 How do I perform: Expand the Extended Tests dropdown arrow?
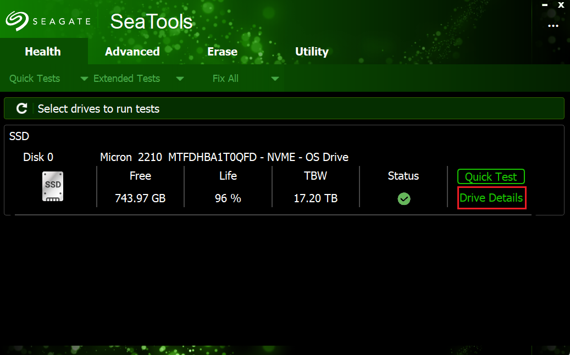pyautogui.click(x=180, y=79)
